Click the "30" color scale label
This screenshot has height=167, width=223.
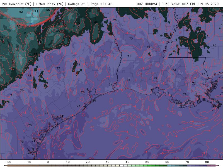[x=108, y=162]
